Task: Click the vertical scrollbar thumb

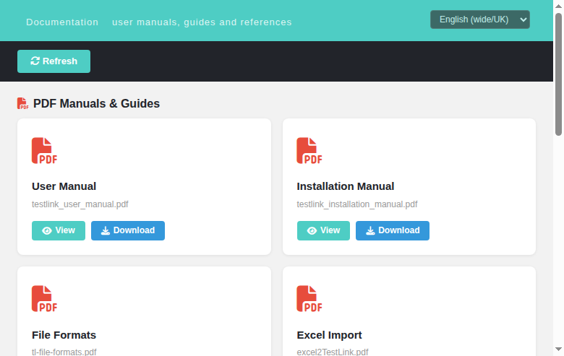Action: (558, 74)
